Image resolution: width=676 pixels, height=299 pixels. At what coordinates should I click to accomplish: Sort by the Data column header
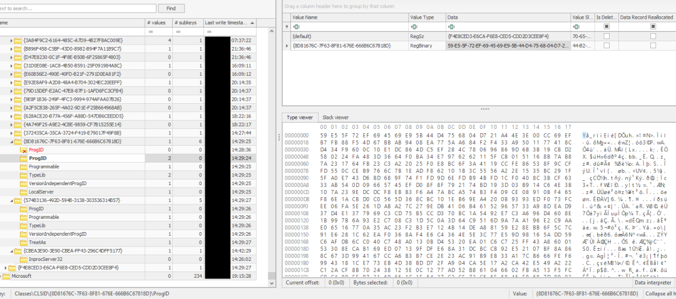tap(508, 18)
